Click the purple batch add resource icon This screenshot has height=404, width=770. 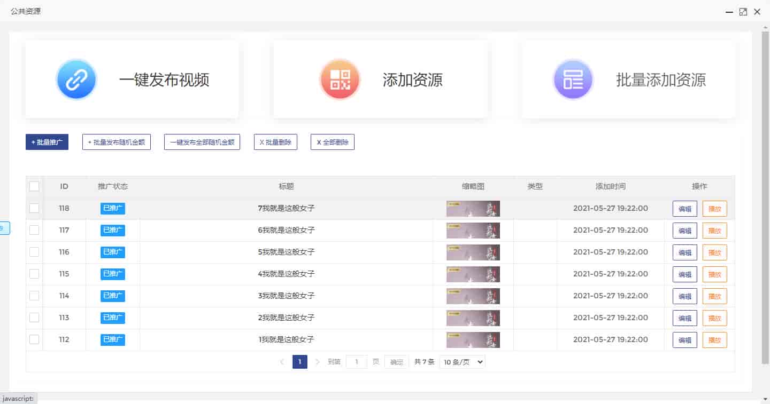pos(573,80)
